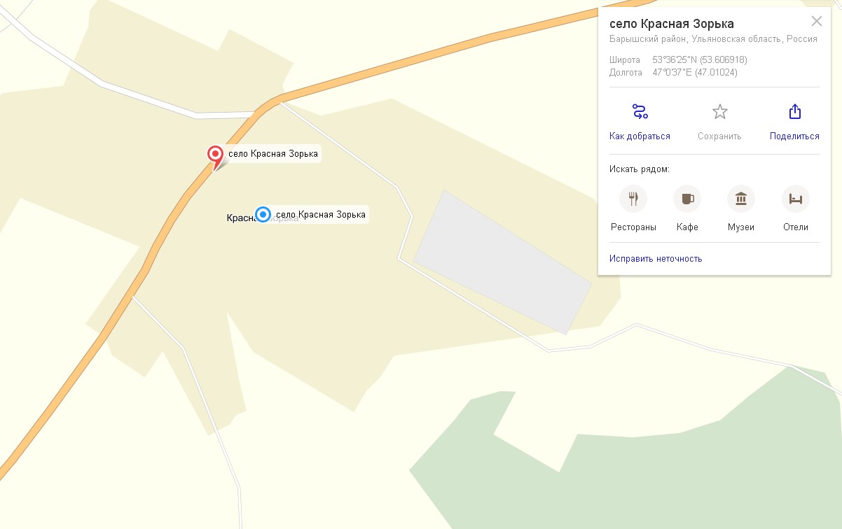Search nearby cafes with cup icon
This screenshot has height=529, width=842.
(687, 199)
